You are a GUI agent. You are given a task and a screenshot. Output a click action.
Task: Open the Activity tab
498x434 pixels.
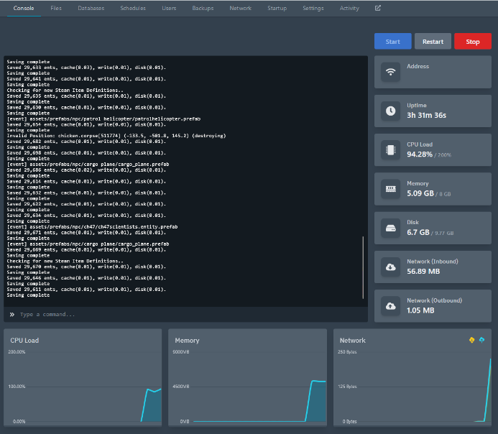pos(349,8)
